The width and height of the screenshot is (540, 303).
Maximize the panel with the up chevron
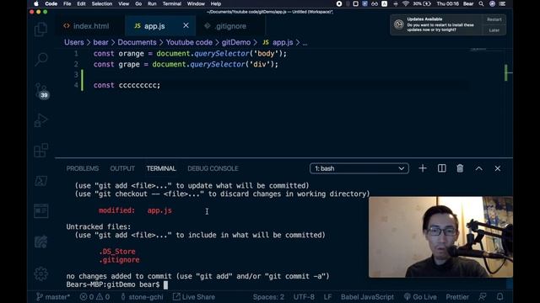pyautogui.click(x=479, y=168)
